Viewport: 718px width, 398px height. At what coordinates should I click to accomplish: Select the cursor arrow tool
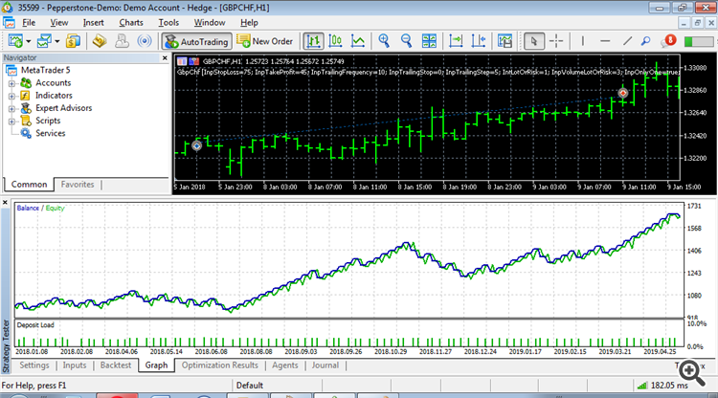click(x=534, y=41)
